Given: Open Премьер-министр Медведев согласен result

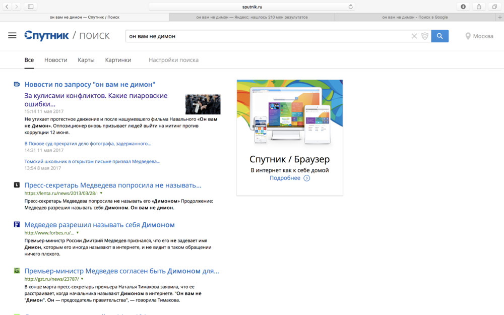Looking at the screenshot, I should [122, 271].
